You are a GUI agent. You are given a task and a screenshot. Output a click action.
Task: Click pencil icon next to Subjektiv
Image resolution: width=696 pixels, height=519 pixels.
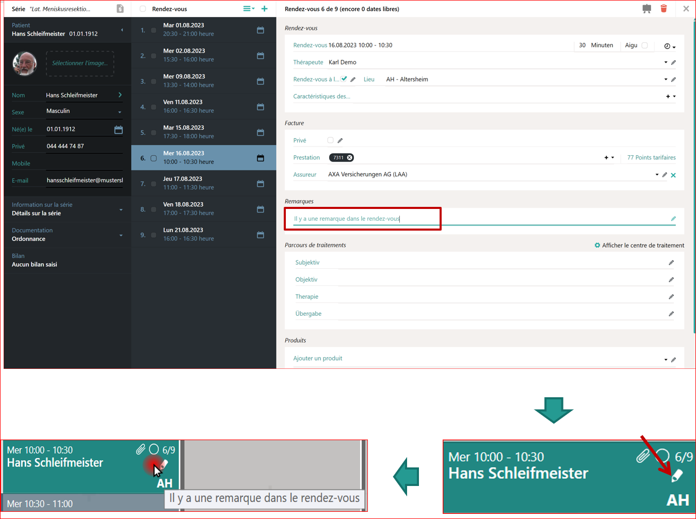671,263
